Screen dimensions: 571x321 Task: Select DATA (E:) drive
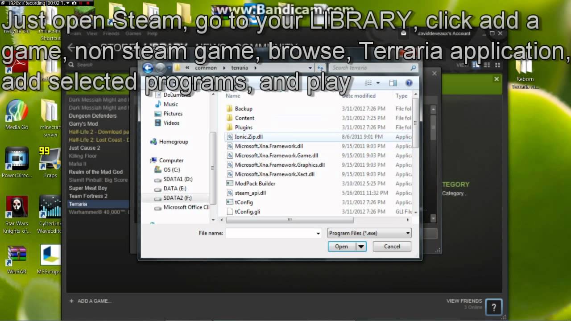(x=175, y=189)
